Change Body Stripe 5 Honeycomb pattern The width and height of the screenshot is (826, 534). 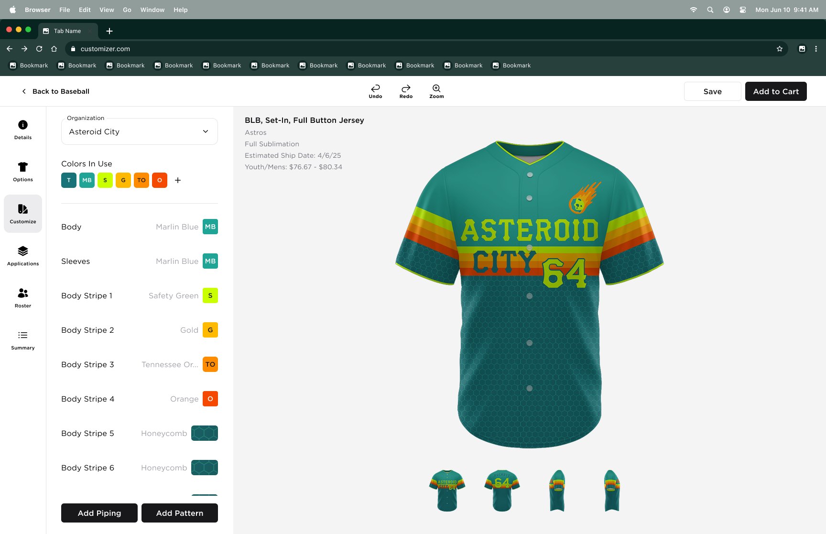[205, 433]
